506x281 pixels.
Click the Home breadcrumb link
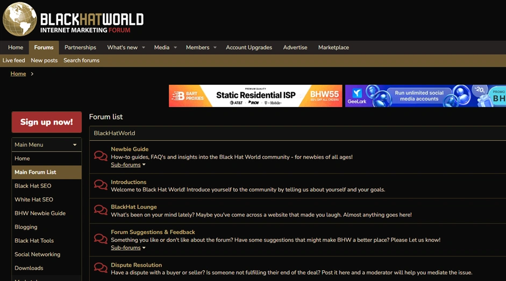click(x=18, y=74)
